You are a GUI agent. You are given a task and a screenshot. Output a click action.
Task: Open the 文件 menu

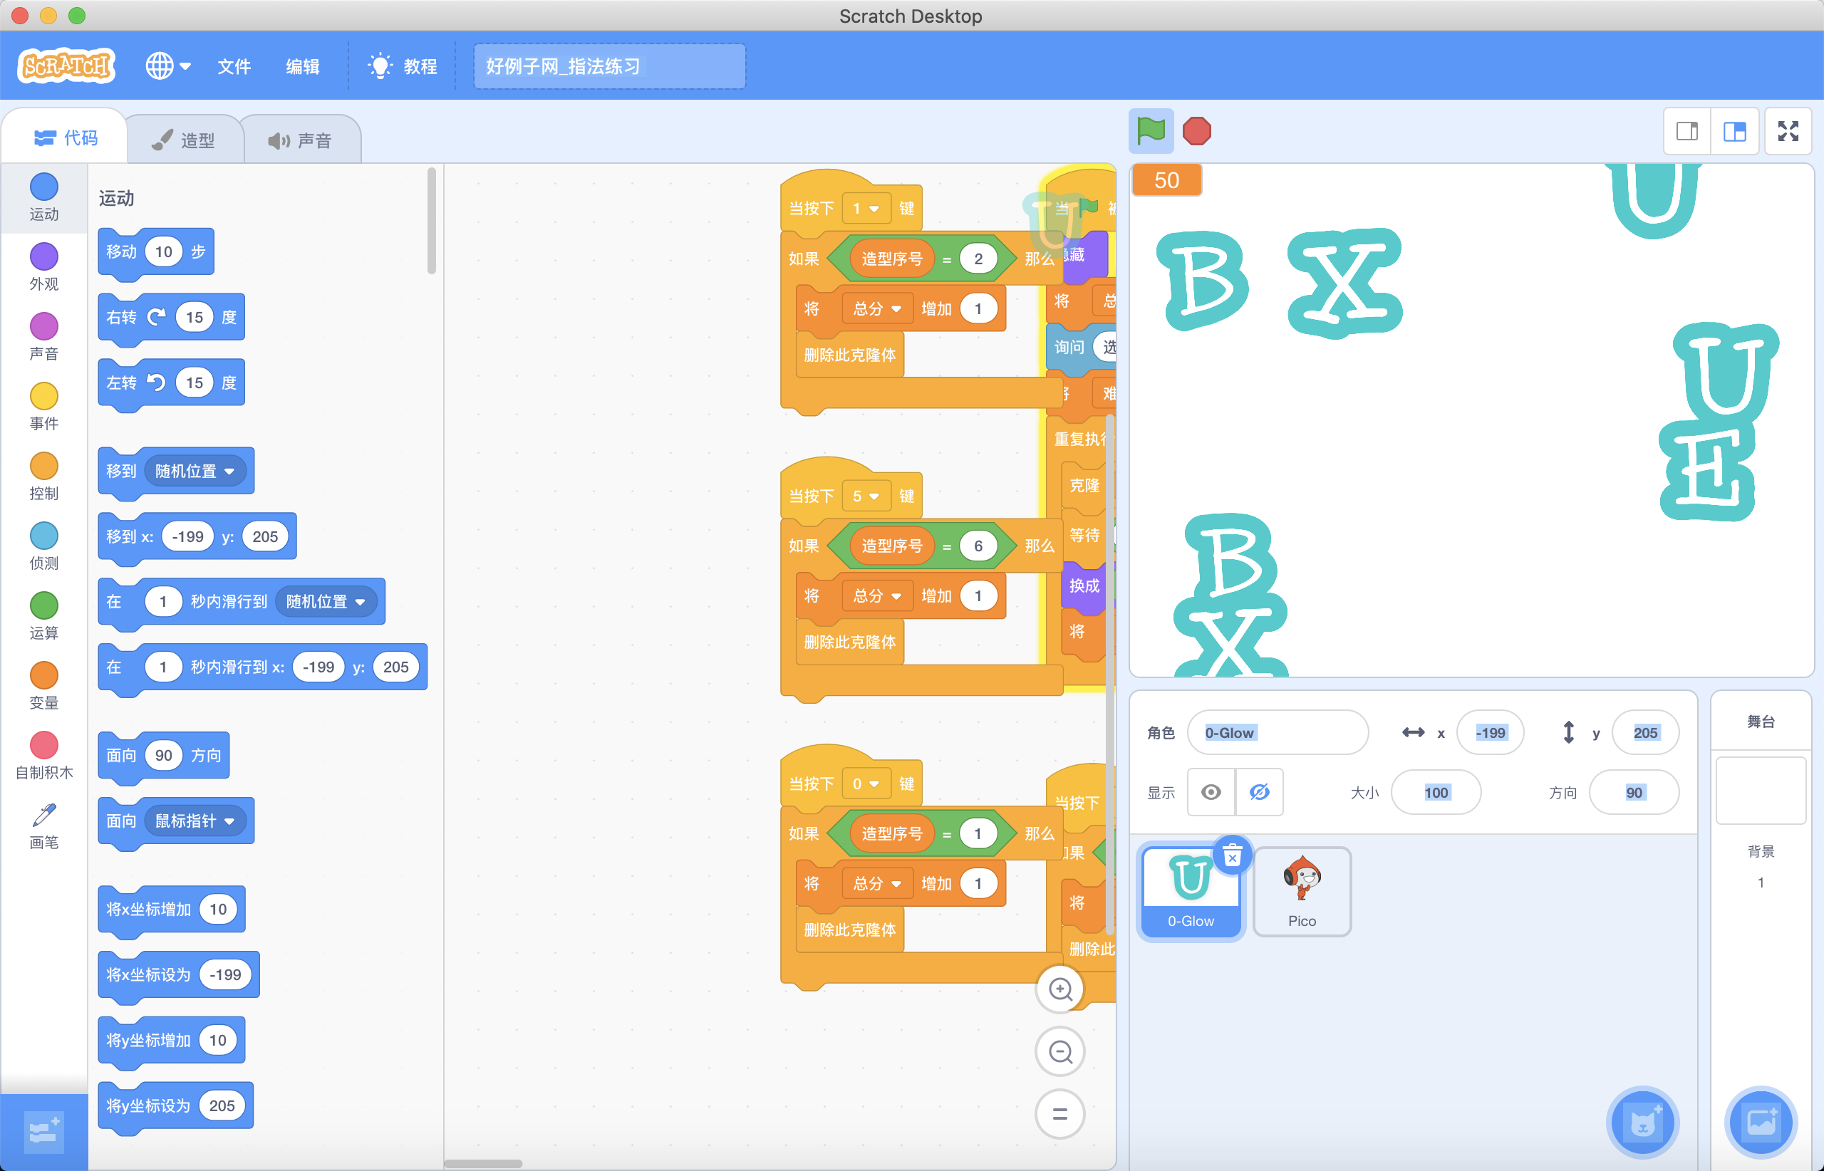pyautogui.click(x=234, y=67)
